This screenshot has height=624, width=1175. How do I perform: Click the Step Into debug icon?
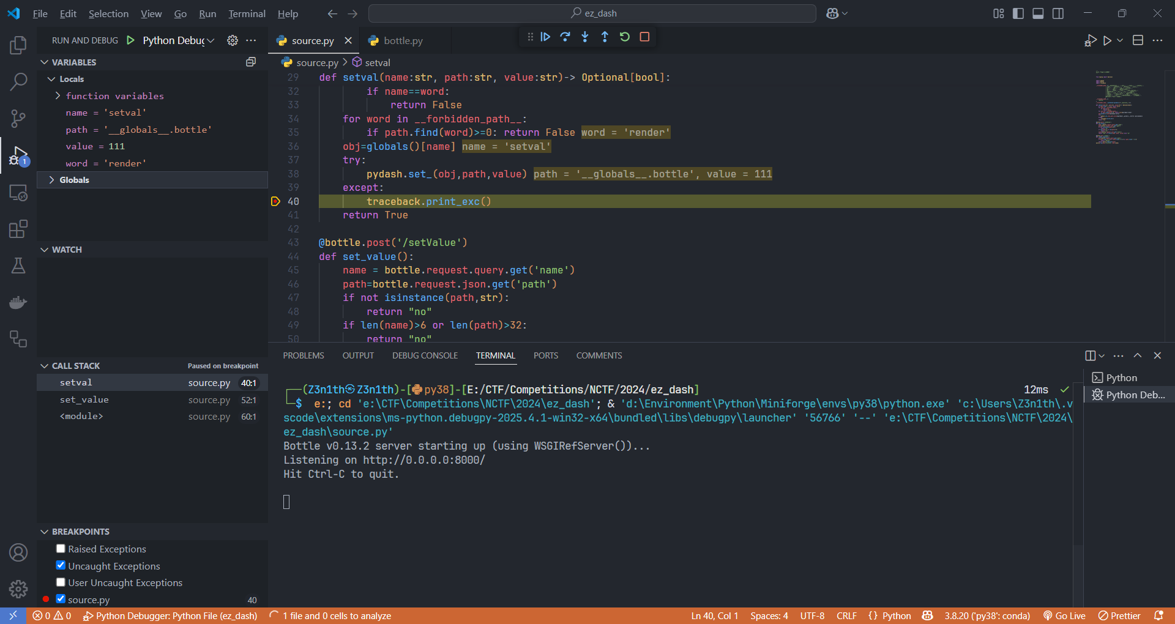(585, 37)
